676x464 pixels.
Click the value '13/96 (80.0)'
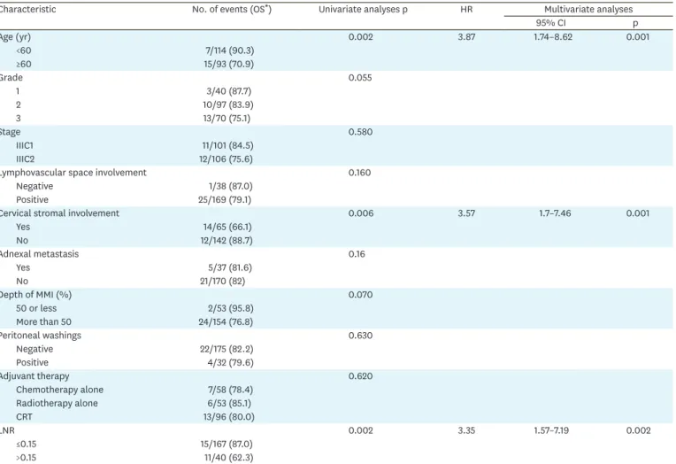228,417
